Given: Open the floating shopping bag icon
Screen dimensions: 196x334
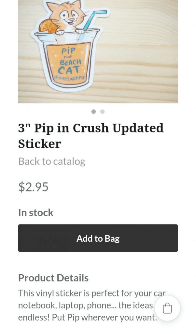Looking at the screenshot, I should tap(167, 308).
